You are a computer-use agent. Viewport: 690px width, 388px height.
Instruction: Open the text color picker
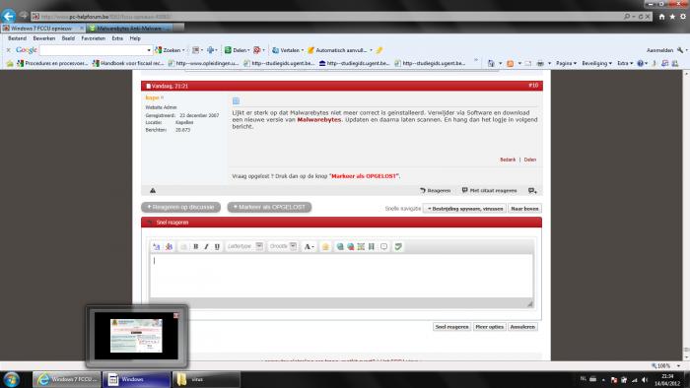coord(309,246)
